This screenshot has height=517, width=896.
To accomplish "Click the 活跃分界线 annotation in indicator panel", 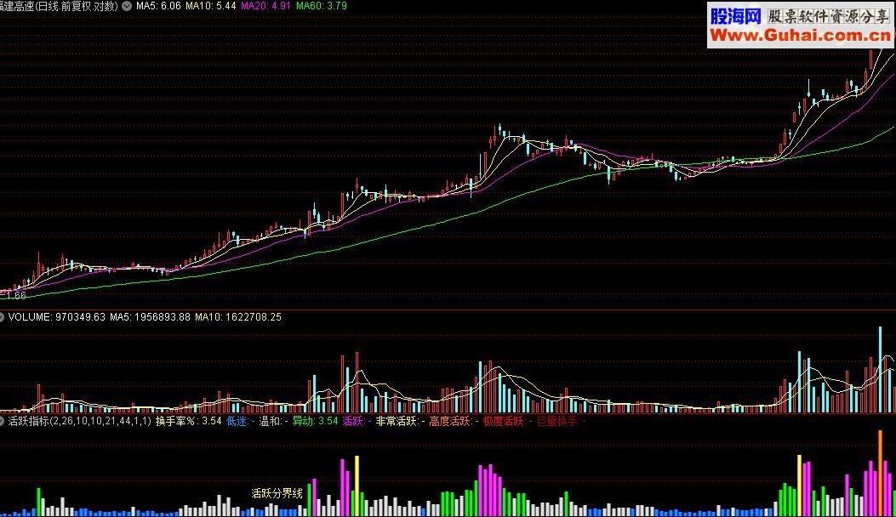I will pos(277,493).
